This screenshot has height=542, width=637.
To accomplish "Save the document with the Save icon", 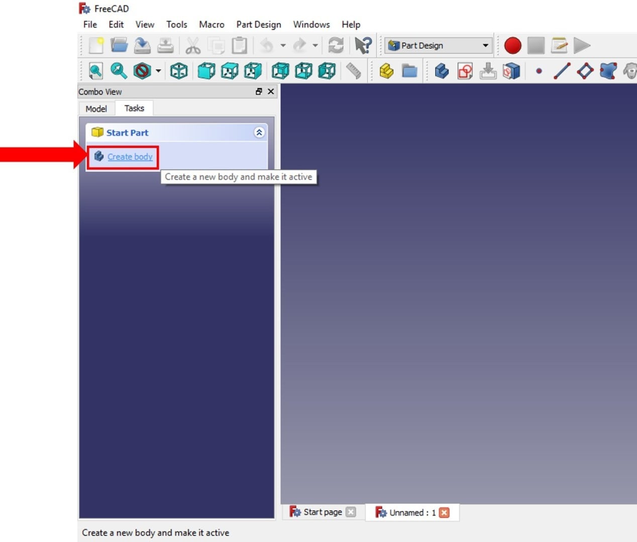I will pos(142,46).
